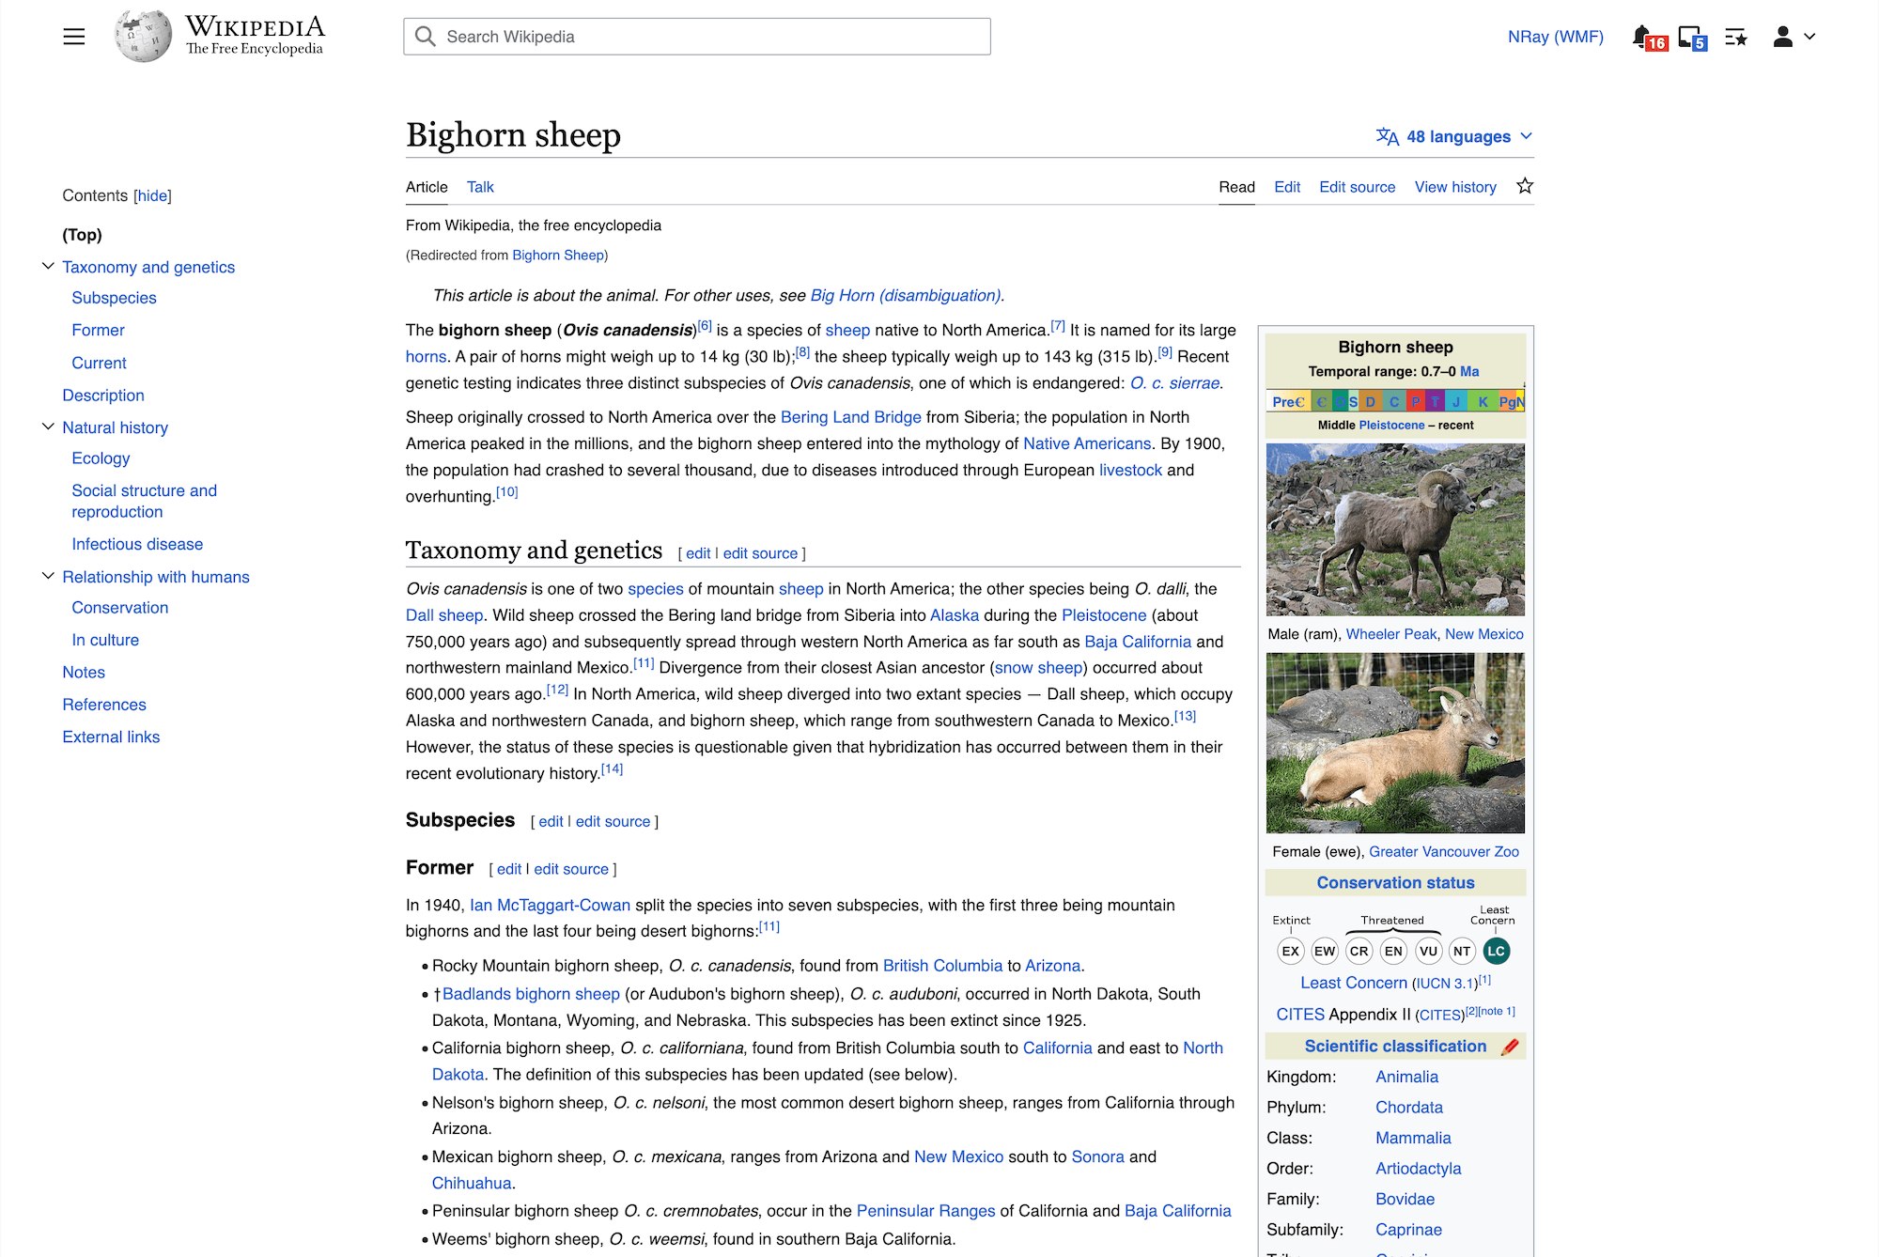Viewport: 1879px width, 1257px height.
Task: Click the red pencil edit taxonomy icon
Action: coord(1510,1047)
